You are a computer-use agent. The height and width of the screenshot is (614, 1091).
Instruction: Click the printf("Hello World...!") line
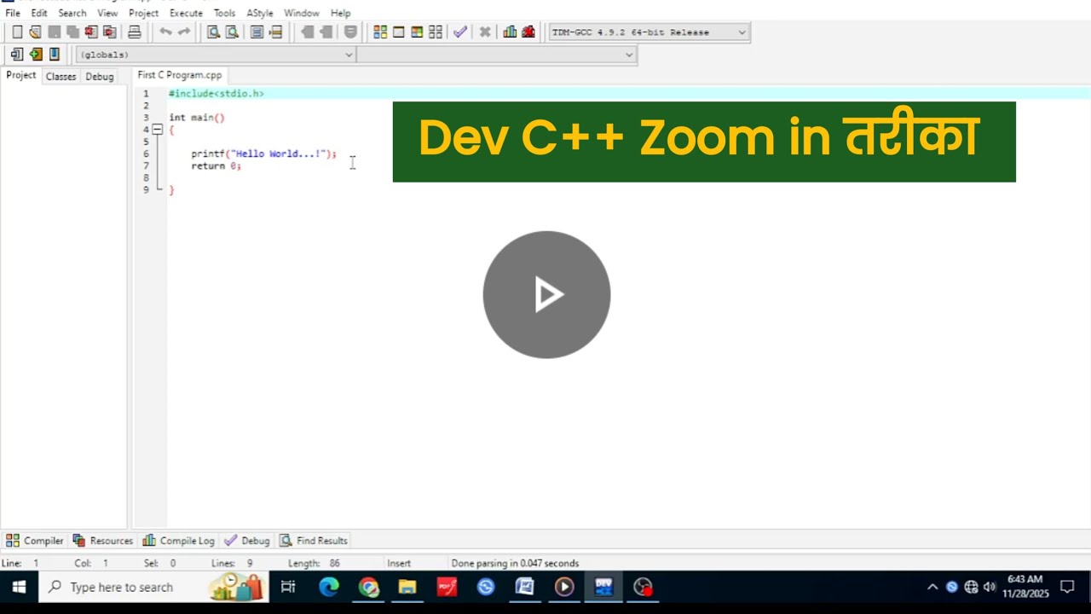click(263, 154)
